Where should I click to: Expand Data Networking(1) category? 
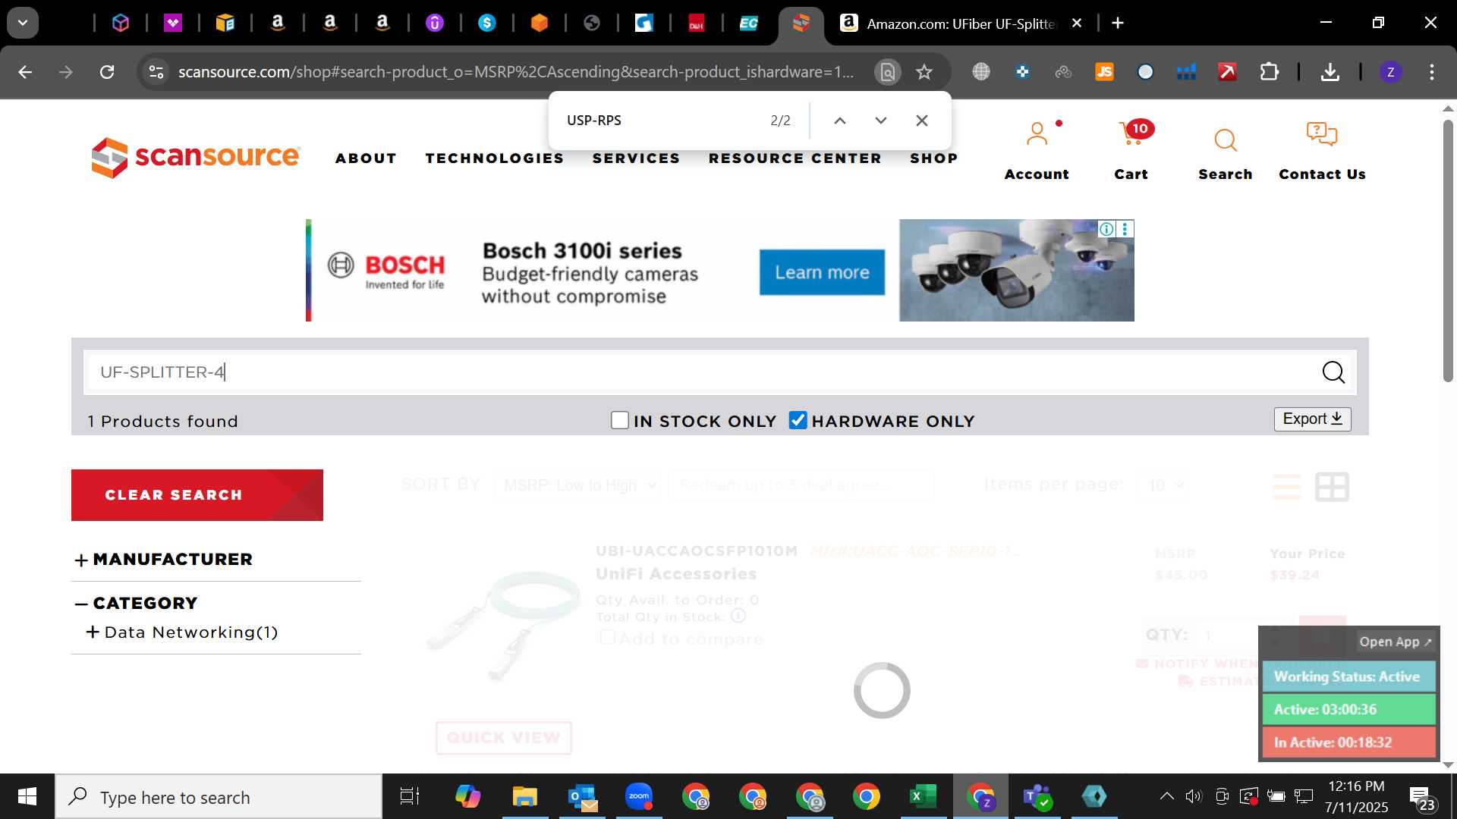182,632
